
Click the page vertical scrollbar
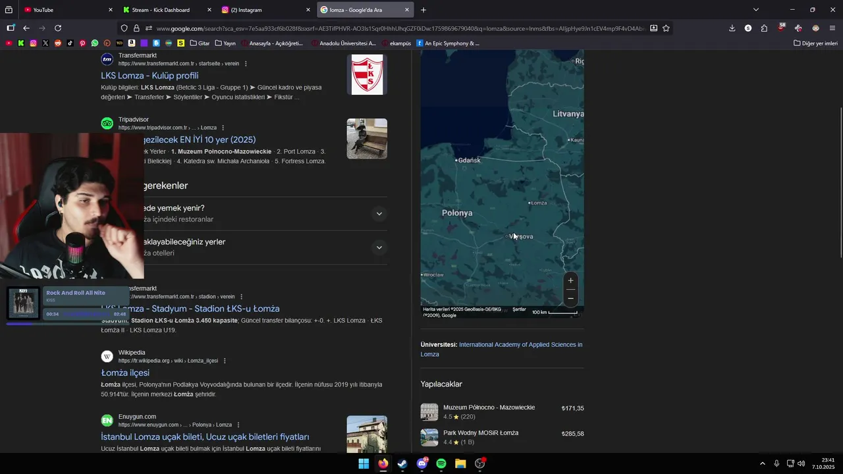[840, 182]
